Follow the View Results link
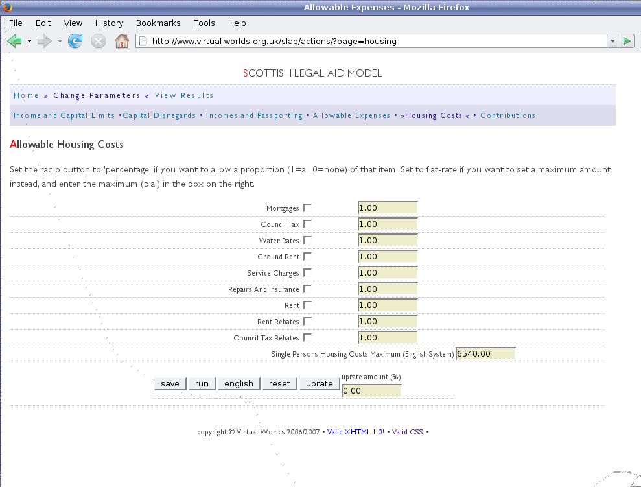This screenshot has height=487, width=641. pos(183,95)
